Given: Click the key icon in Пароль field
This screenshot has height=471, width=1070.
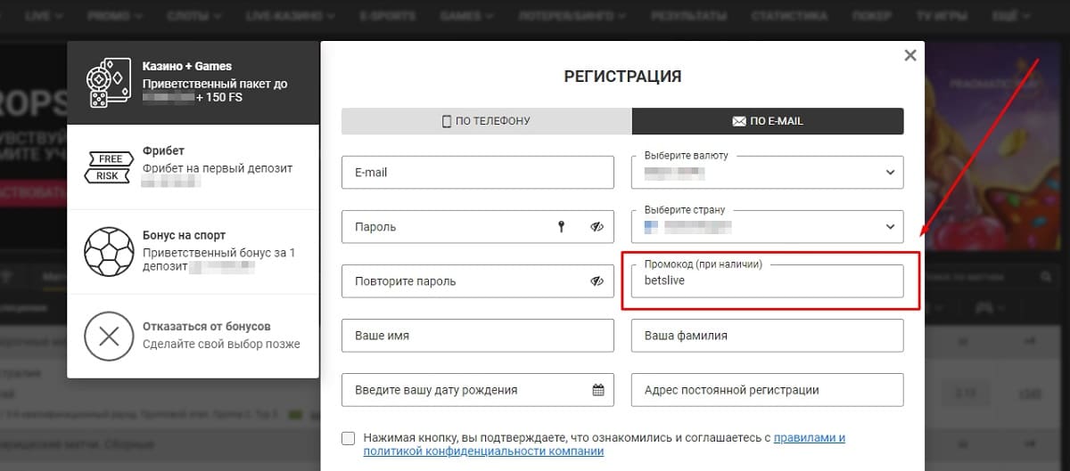Looking at the screenshot, I should pos(562,227).
